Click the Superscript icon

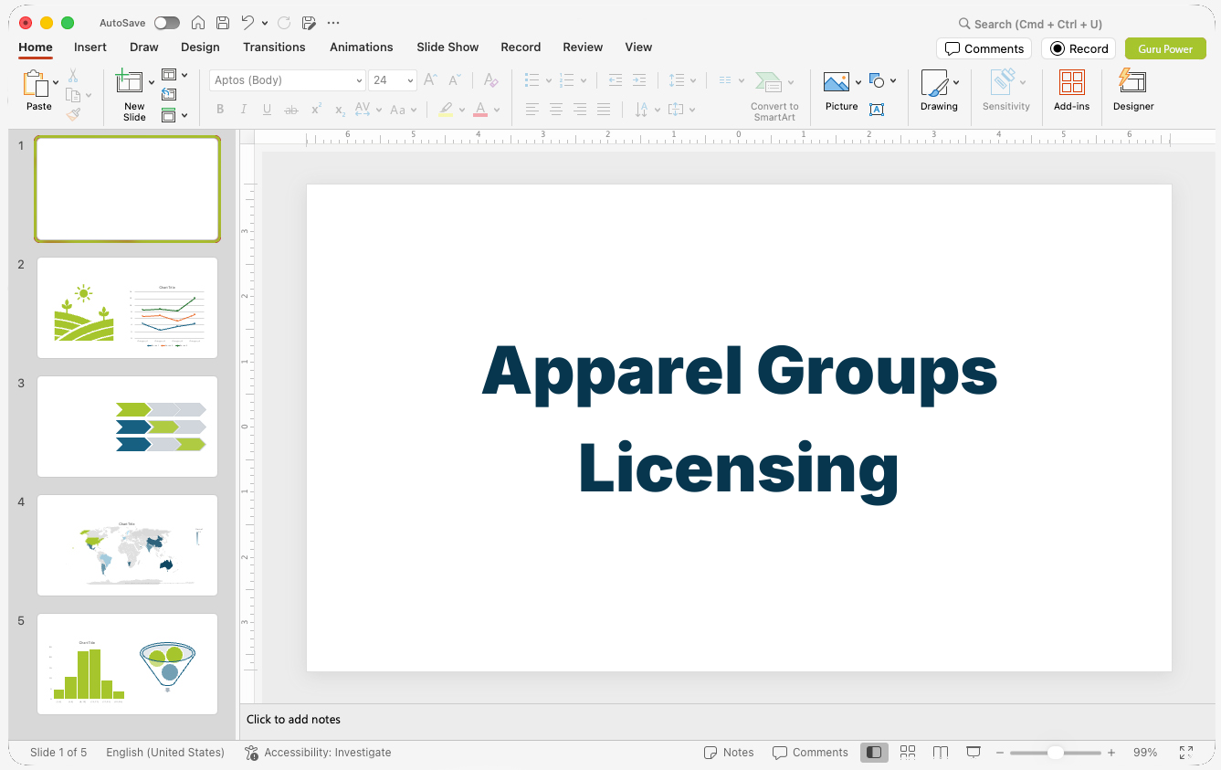316,110
